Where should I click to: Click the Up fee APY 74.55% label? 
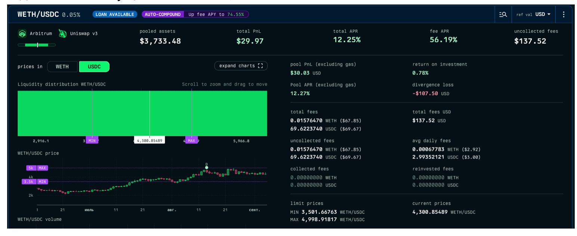click(x=216, y=15)
